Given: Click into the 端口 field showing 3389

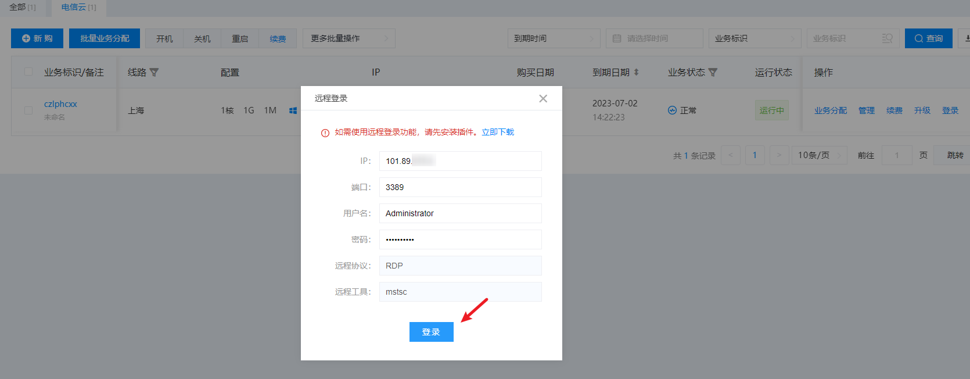Looking at the screenshot, I should click(x=460, y=187).
